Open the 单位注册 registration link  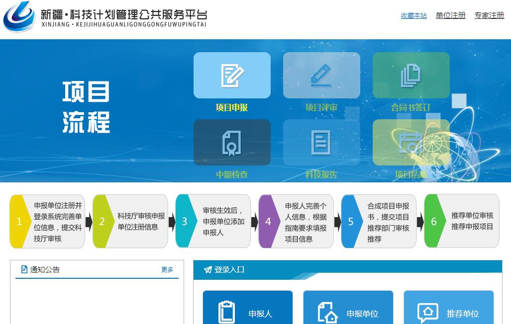450,15
